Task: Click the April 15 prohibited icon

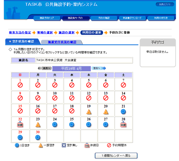Action: coord(20,111)
